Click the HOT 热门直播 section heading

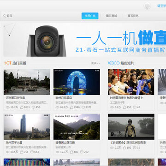pos(15,63)
